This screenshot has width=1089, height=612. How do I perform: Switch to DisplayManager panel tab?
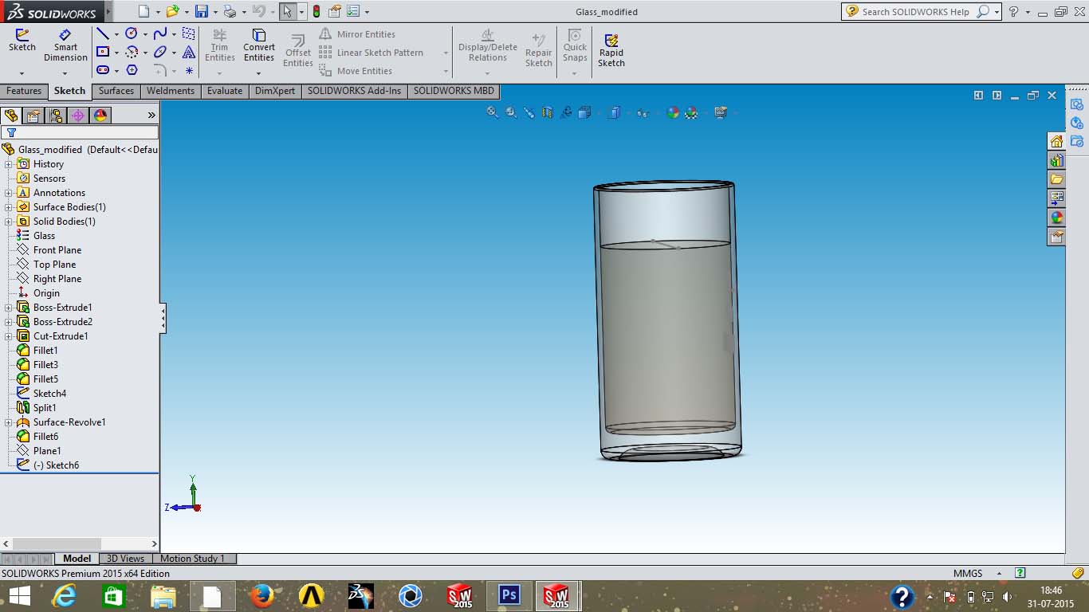[100, 116]
